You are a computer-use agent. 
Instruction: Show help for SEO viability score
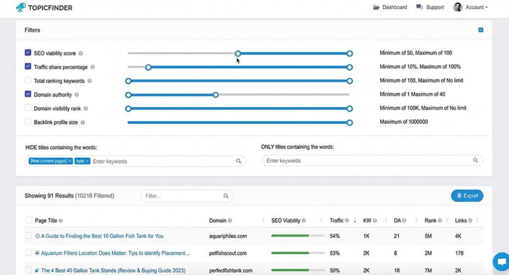pos(81,54)
